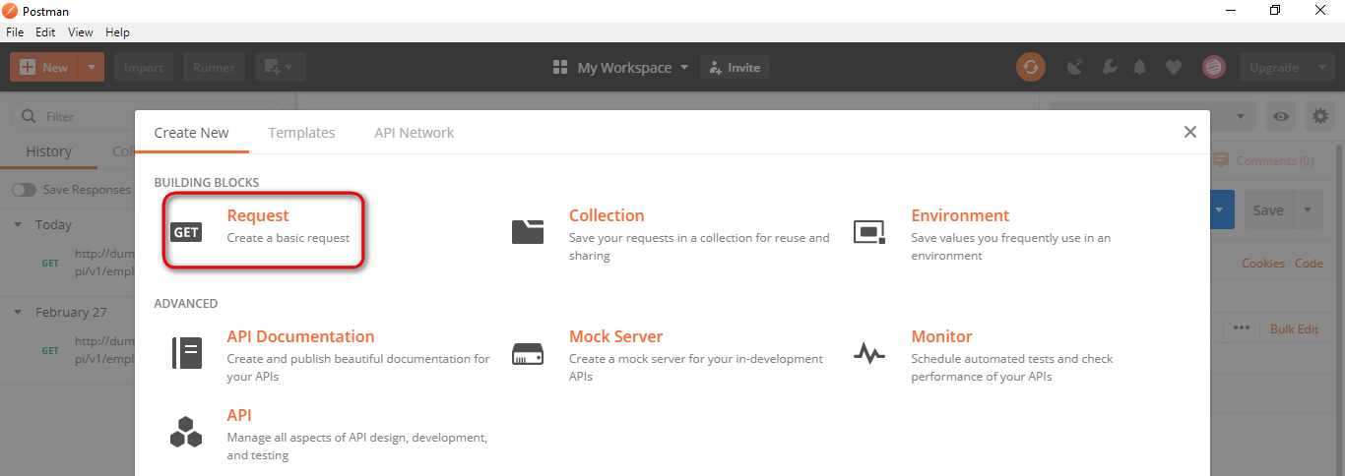1345x476 pixels.
Task: Click the GET Request icon
Action: point(186,232)
